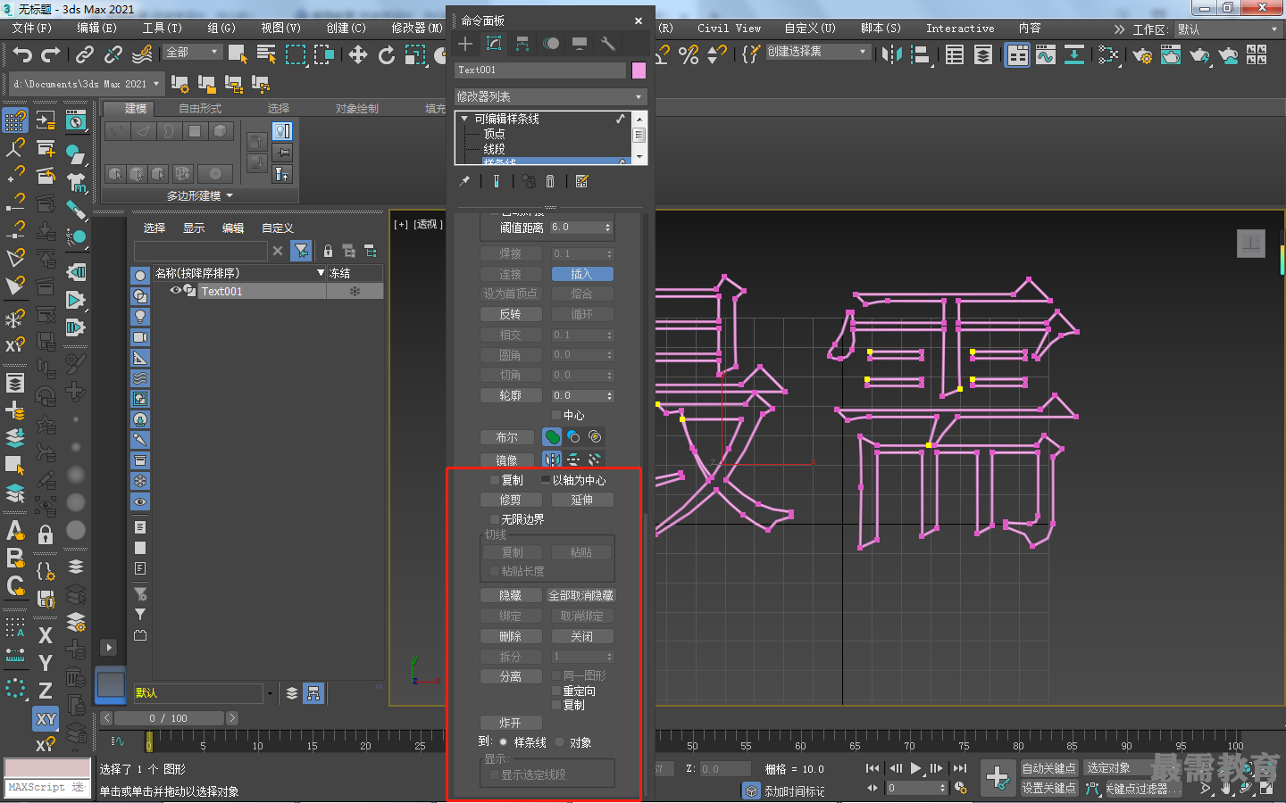This screenshot has height=803, width=1286.
Task: Open the 创建选择集 dropdown
Action: tap(817, 52)
